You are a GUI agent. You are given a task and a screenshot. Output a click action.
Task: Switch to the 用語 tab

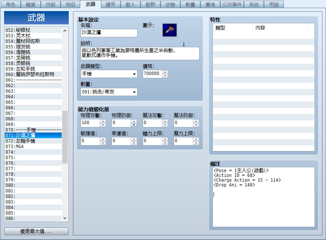pos(274,4)
